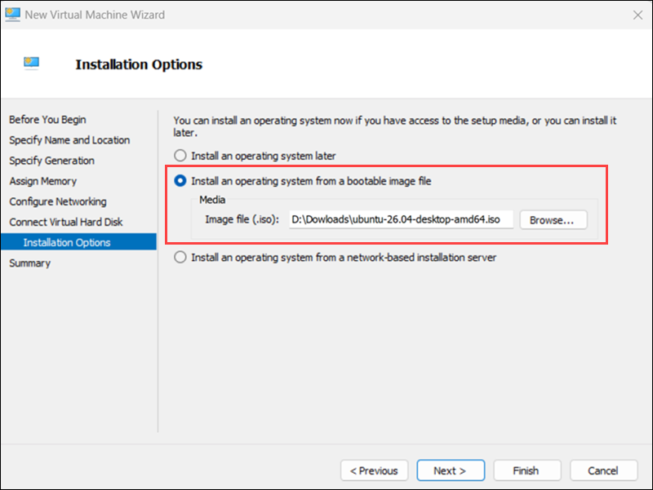653x490 pixels.
Task: Click the Installation Options heading text
Action: tap(139, 64)
